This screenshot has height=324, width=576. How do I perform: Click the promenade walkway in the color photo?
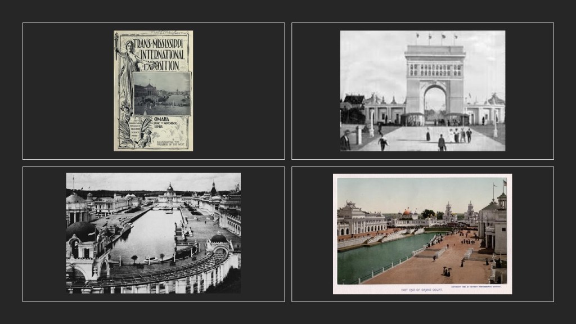tap(444, 259)
